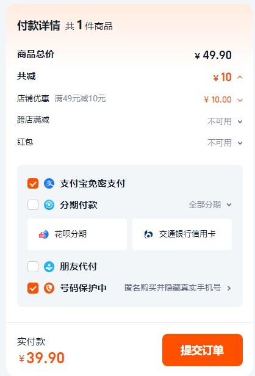Click the right arrow after 匿名购买并隐藏真实手机号
Viewport: 255px width, 376px height.
229,288
